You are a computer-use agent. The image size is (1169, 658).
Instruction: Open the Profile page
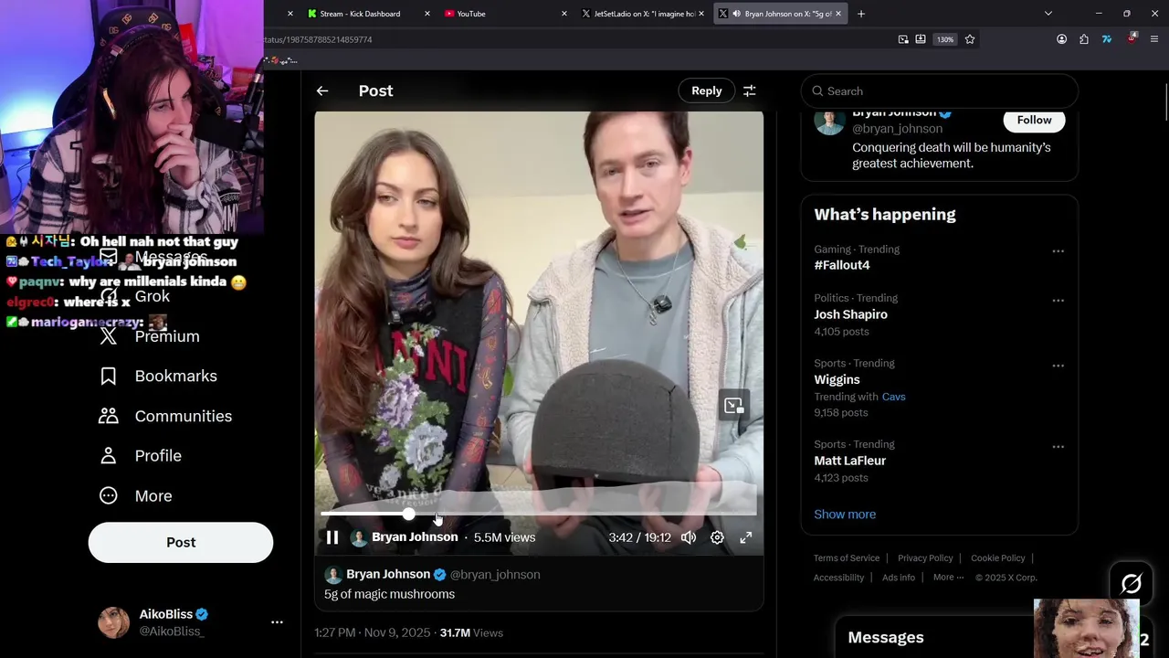pyautogui.click(x=141, y=455)
